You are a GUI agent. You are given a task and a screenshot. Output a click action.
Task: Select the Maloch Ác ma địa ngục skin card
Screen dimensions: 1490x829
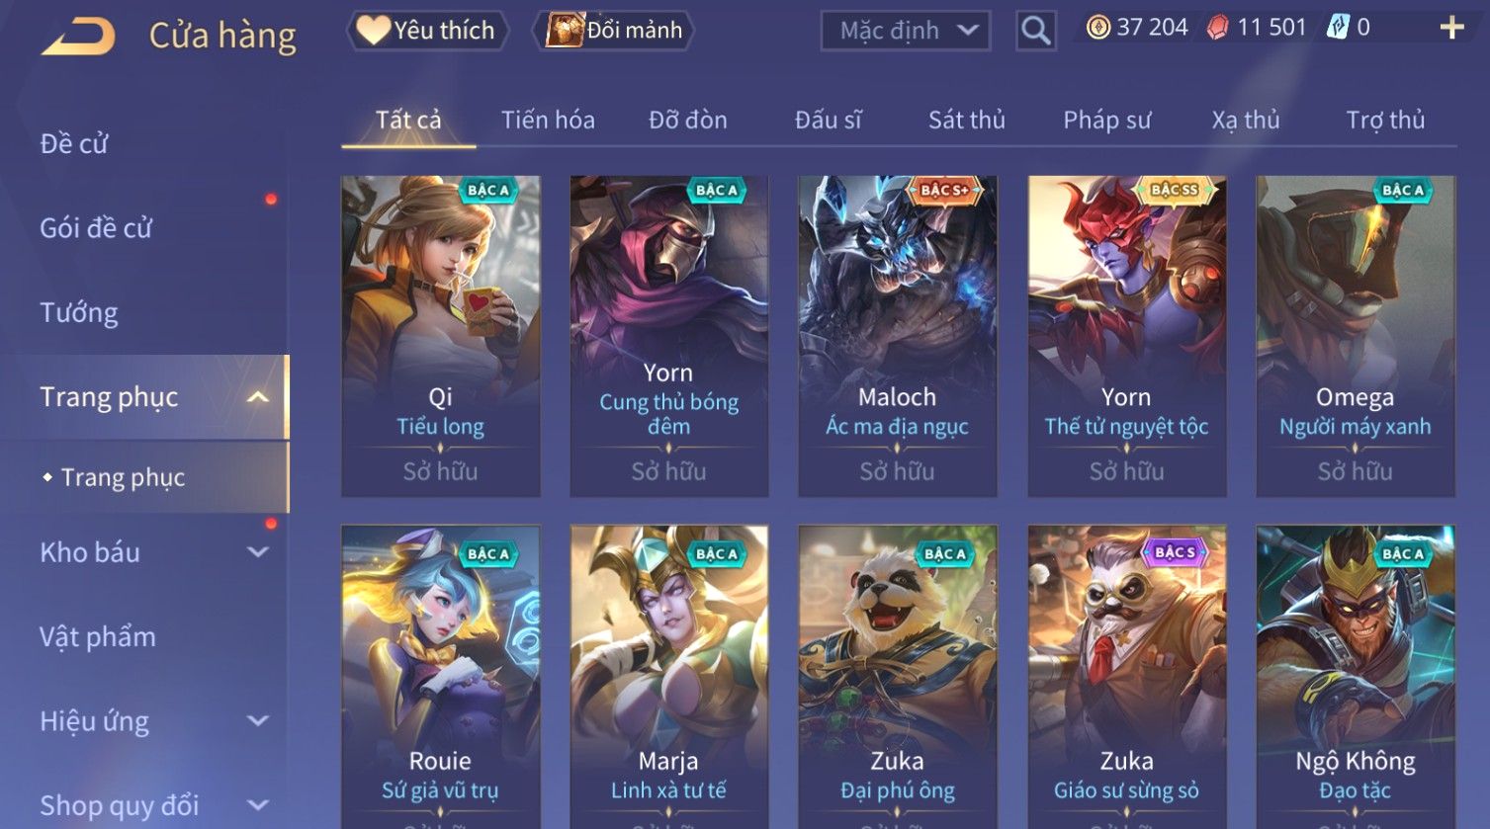click(897, 336)
